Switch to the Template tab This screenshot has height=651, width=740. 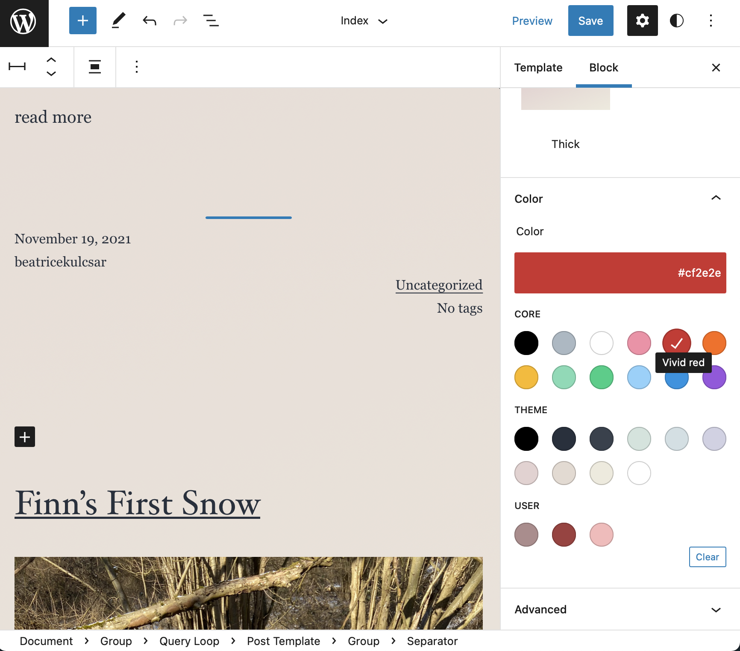(x=538, y=68)
